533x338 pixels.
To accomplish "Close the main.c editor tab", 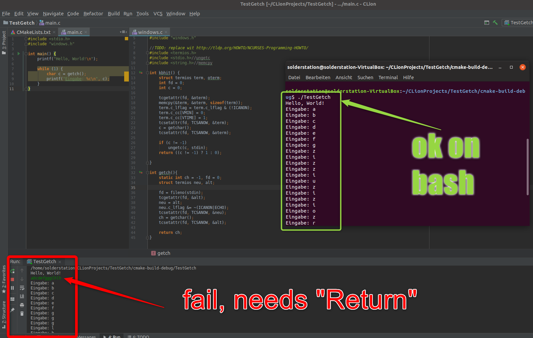I will coord(86,32).
